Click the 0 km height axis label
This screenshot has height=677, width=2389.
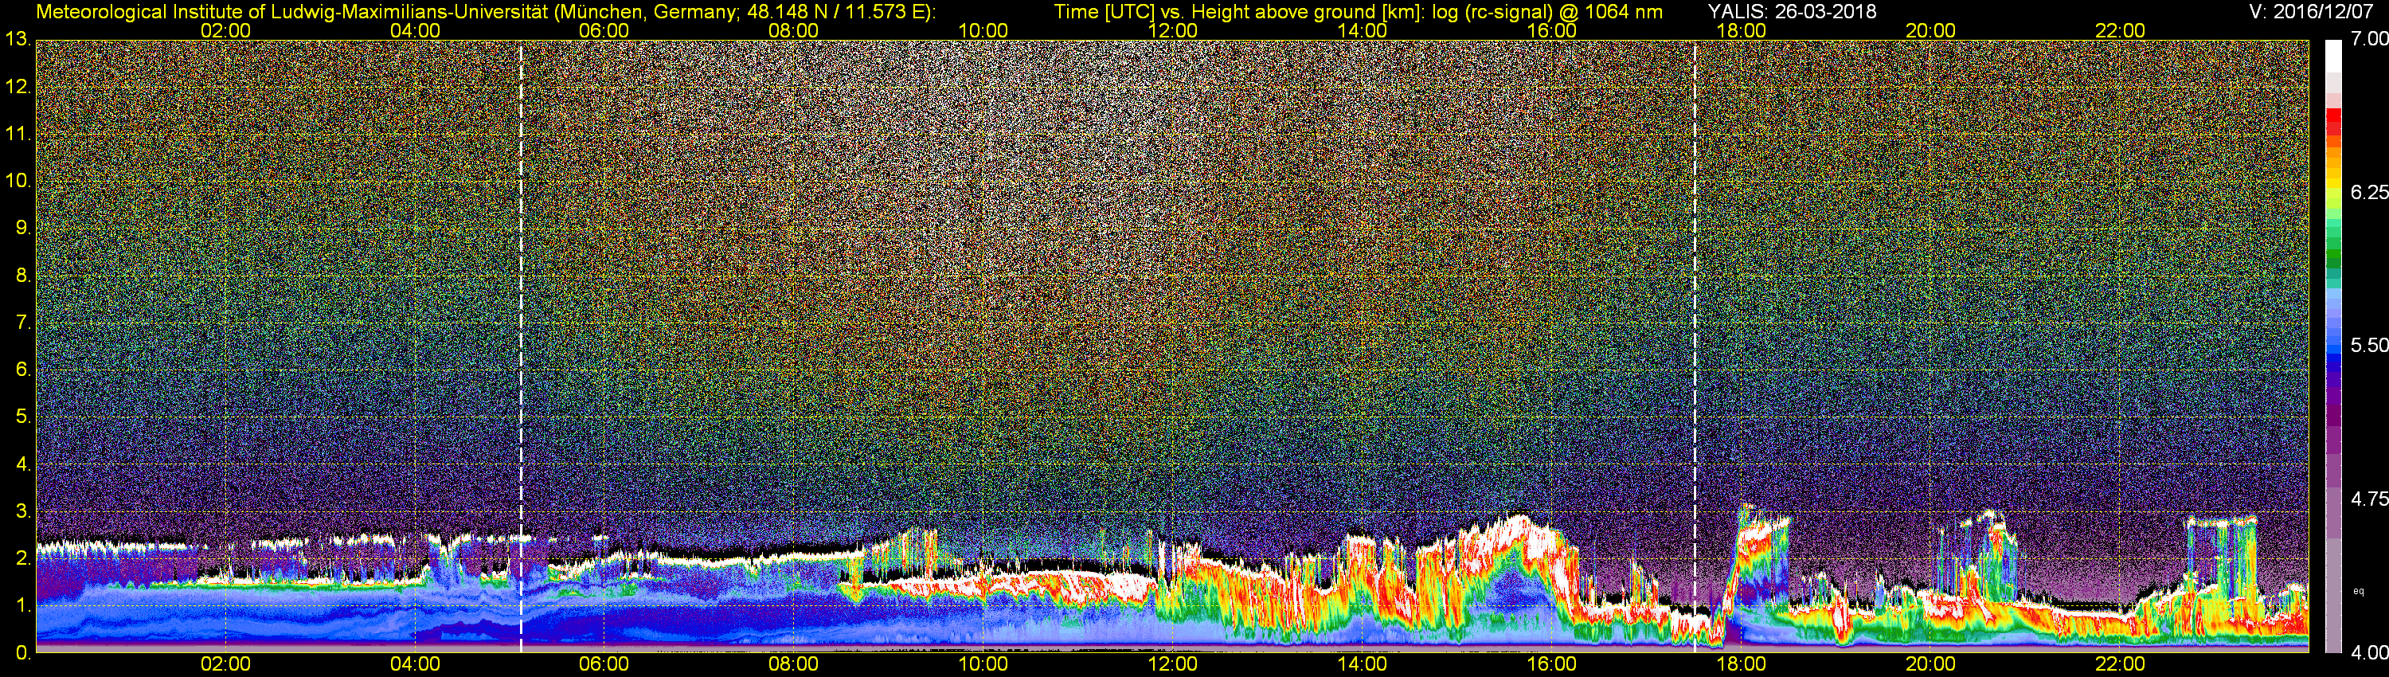coord(23,653)
